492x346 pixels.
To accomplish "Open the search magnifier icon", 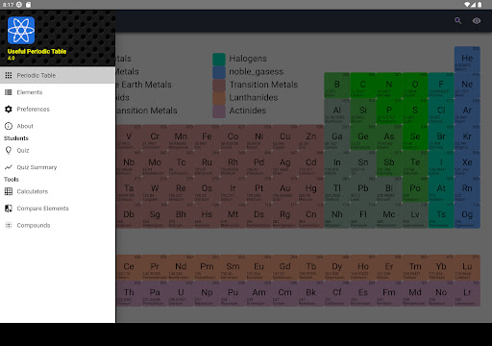I will click(457, 21).
